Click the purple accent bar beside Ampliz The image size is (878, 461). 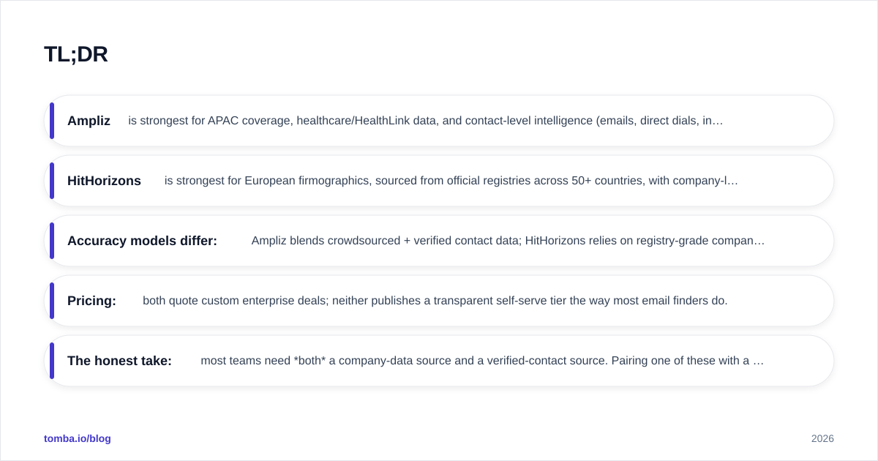[52, 121]
